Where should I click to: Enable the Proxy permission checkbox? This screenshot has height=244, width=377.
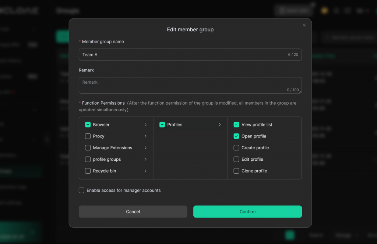[88, 136]
